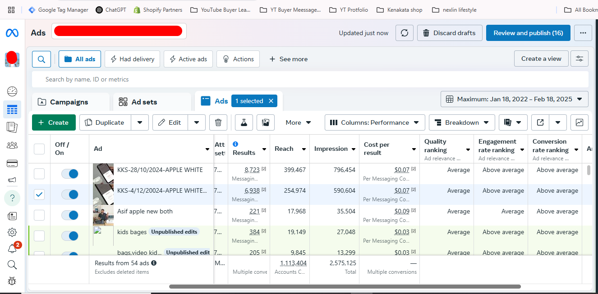The image size is (598, 294).
Task: Check the Asif apple new both checkbox
Action: [x=39, y=215]
